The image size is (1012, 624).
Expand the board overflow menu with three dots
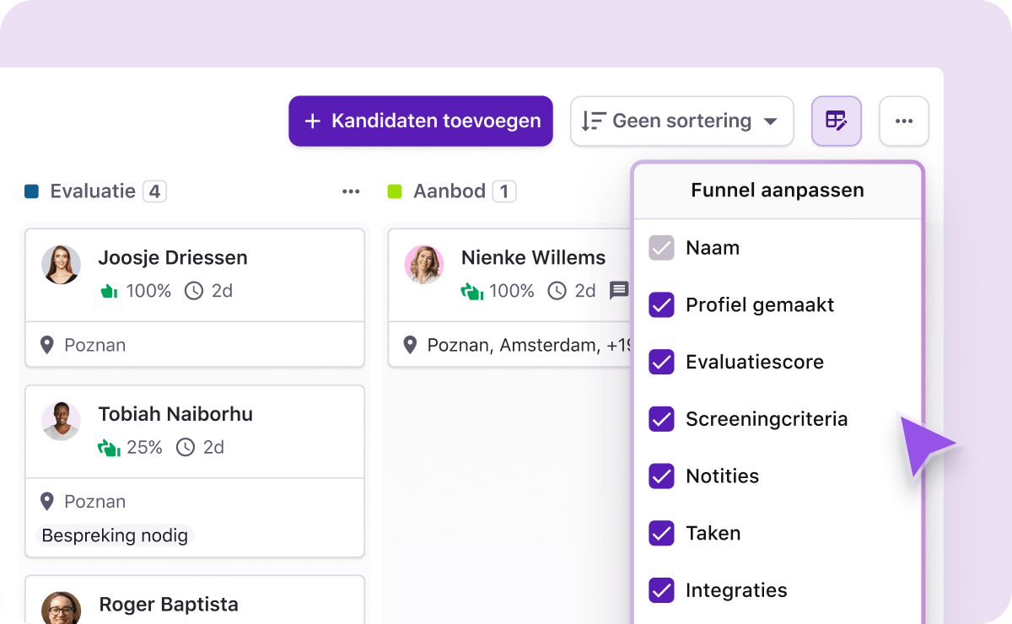[904, 121]
